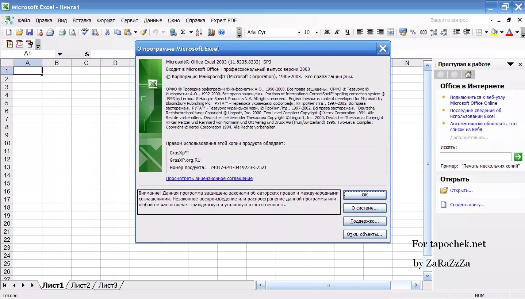Copy selection with the copy icon
The height and width of the screenshot is (299, 525).
coord(118,32)
